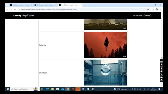Click the 'Ascends' table cell text
Image resolution: width=168 pixels, height=94 pixels.
pyautogui.click(x=43, y=45)
